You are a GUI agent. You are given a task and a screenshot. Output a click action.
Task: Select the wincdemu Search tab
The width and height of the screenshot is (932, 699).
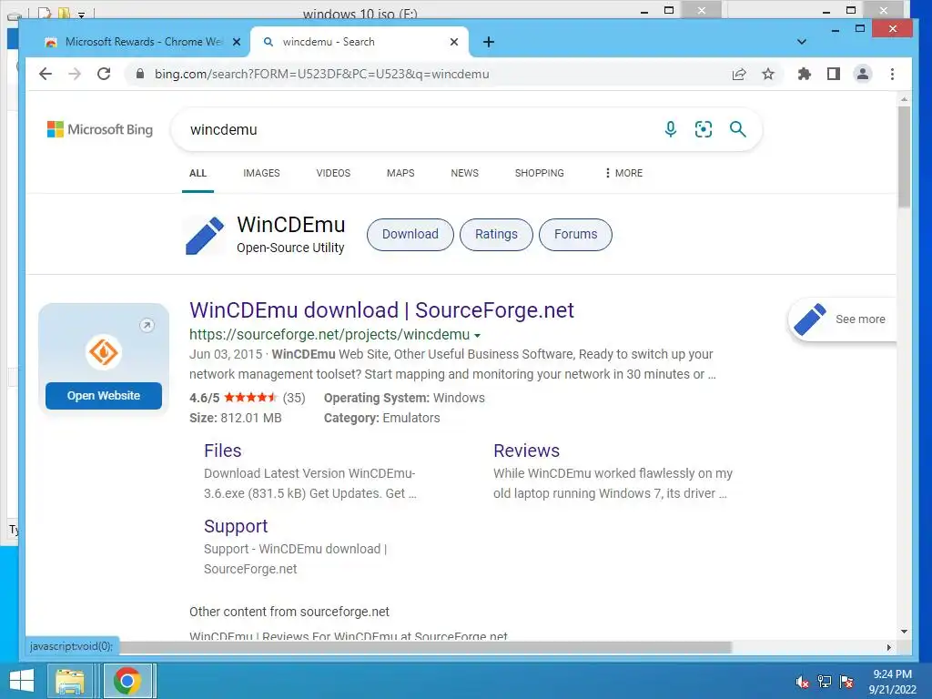point(359,42)
